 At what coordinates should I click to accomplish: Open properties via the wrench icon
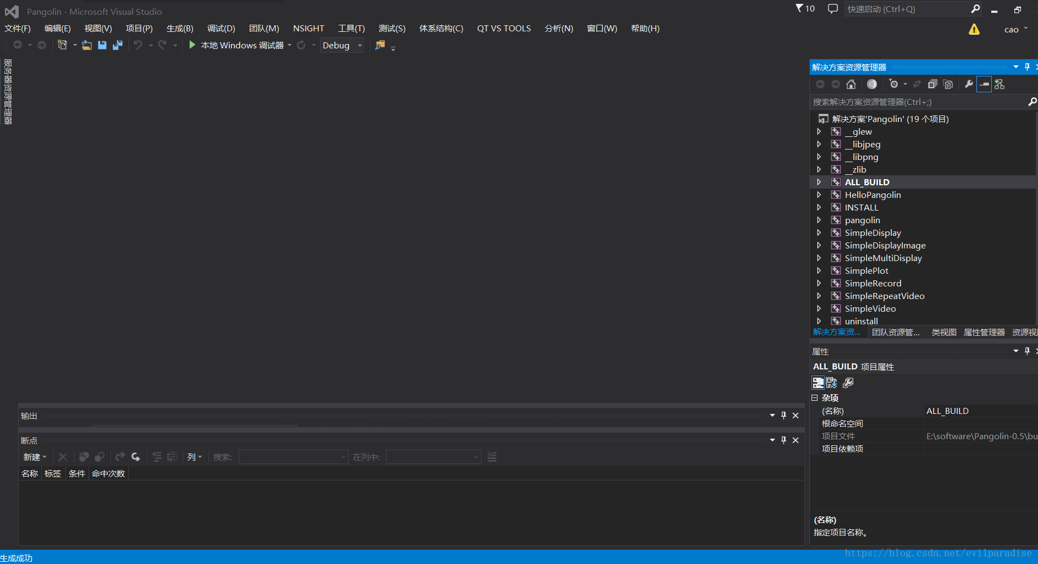pos(969,84)
